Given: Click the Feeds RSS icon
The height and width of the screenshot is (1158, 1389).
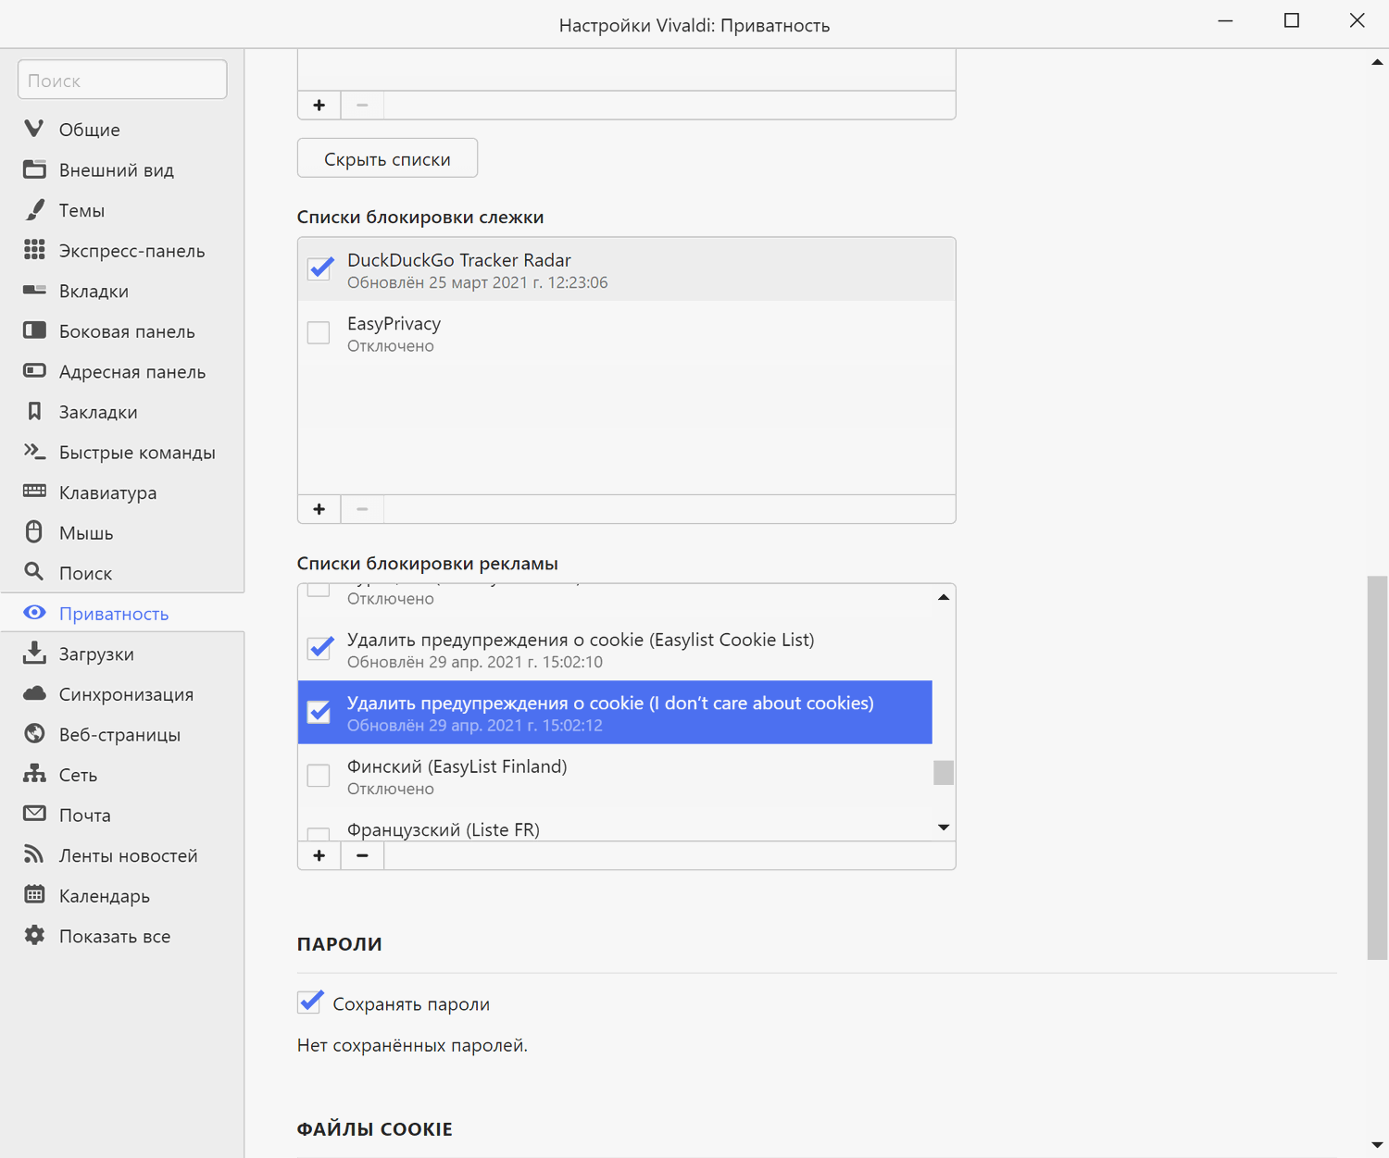Looking at the screenshot, I should pyautogui.click(x=34, y=854).
